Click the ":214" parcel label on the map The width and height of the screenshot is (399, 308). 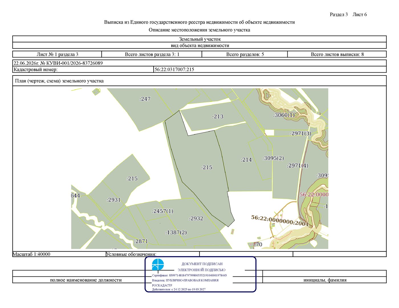click(246, 160)
